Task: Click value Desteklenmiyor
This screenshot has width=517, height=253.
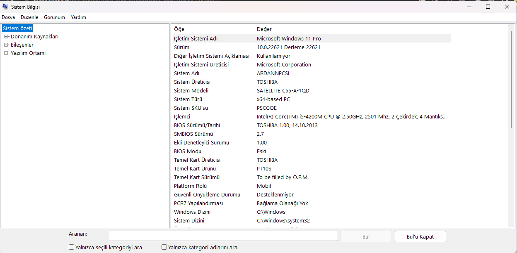Action: click(x=275, y=194)
